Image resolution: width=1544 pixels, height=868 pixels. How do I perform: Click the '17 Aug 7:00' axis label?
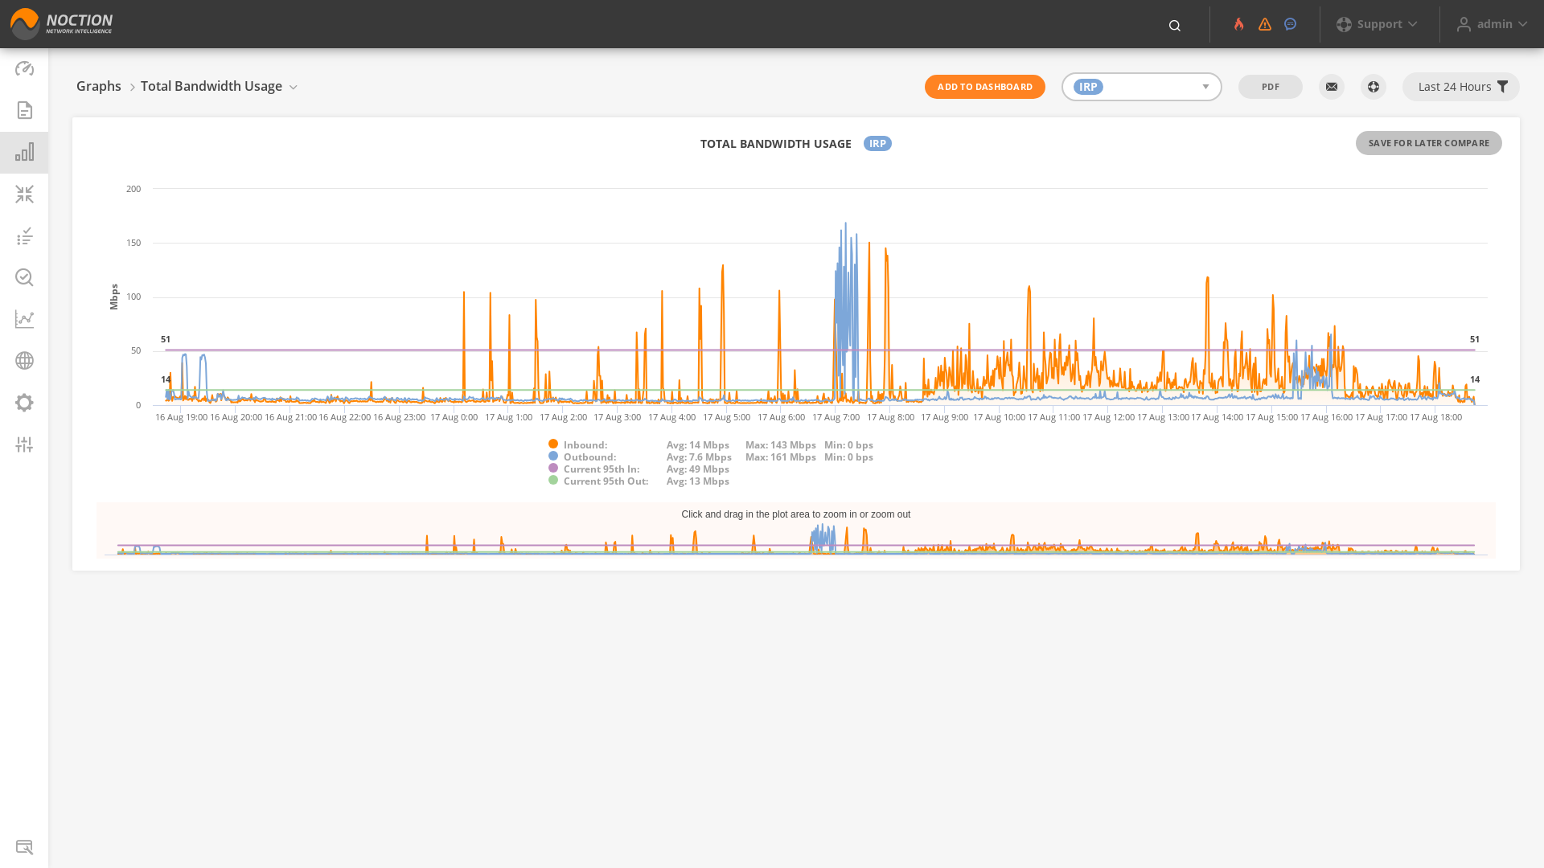point(836,417)
